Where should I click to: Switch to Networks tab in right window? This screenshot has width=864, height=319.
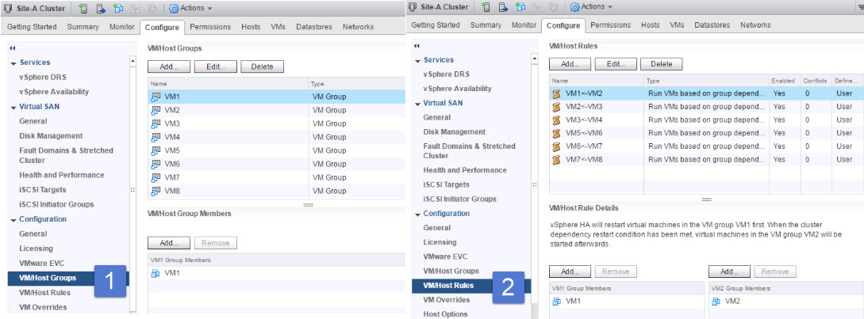[x=755, y=25]
